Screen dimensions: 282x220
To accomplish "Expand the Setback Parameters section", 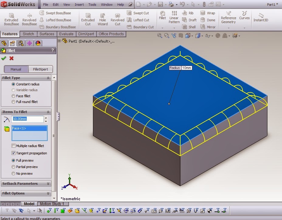I will point(26,184).
